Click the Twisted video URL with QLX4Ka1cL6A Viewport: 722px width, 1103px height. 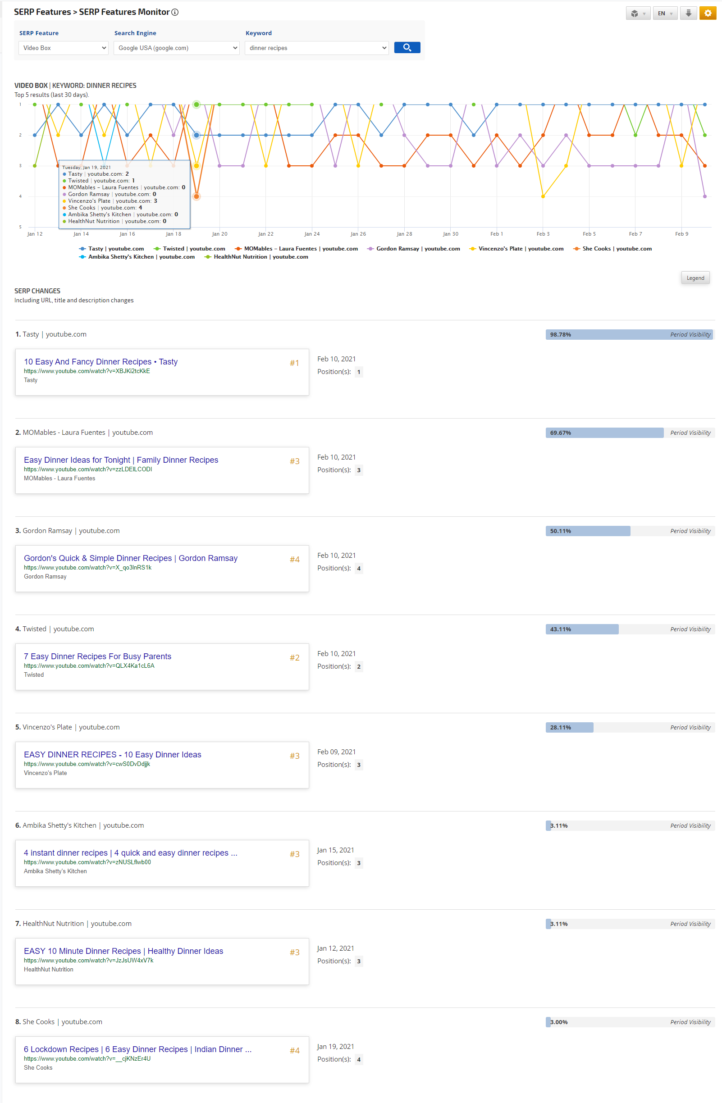[89, 666]
